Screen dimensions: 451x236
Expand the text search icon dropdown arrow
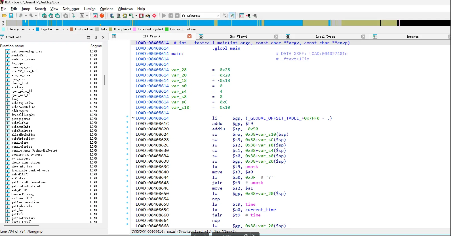pyautogui.click(x=87, y=16)
